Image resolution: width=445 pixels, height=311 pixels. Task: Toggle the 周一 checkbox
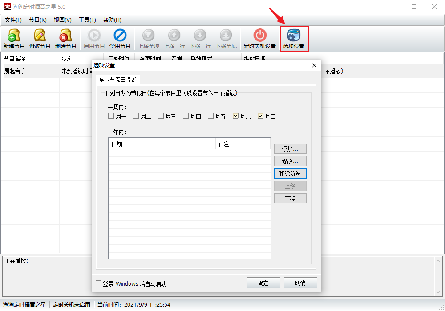(x=111, y=116)
